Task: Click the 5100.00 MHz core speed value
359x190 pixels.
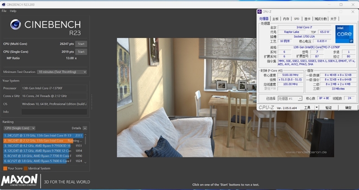Action: pos(290,75)
